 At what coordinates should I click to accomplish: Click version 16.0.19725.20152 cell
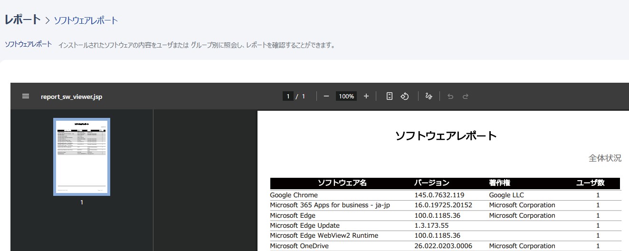(443, 205)
